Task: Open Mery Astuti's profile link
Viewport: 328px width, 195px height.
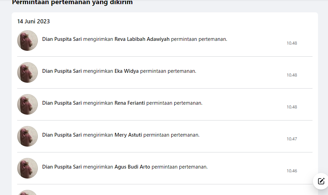Action: pyautogui.click(x=128, y=135)
